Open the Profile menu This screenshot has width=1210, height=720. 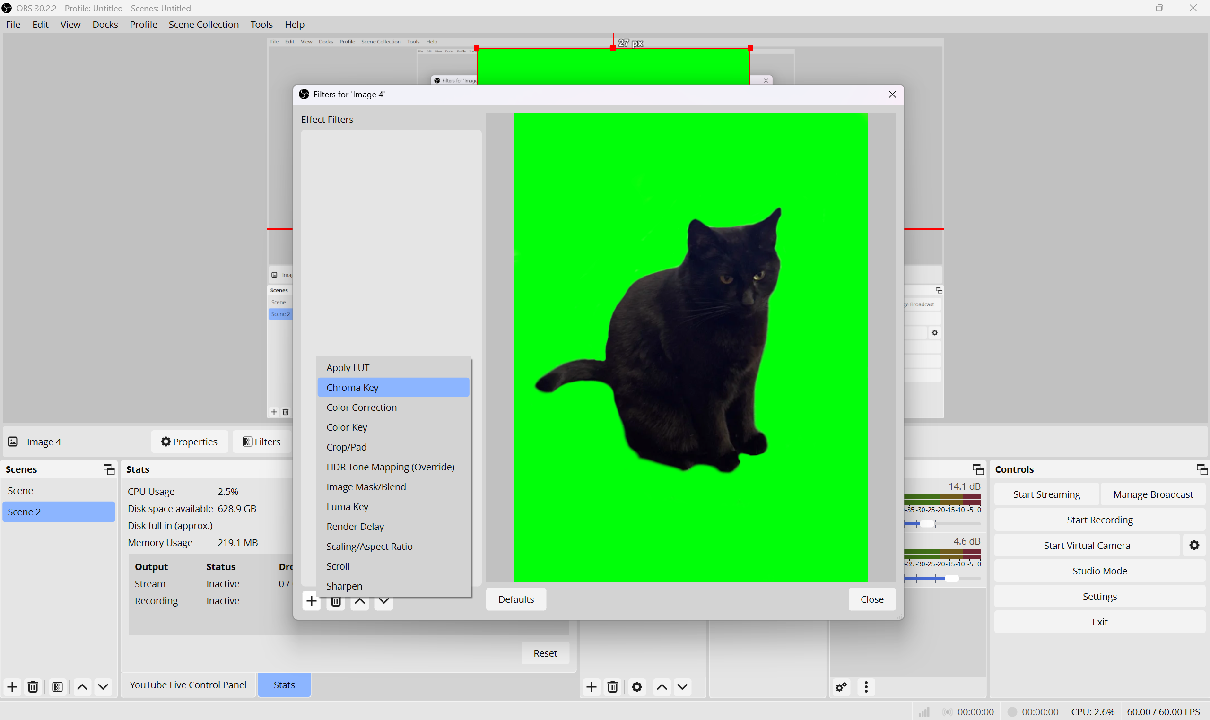(144, 24)
